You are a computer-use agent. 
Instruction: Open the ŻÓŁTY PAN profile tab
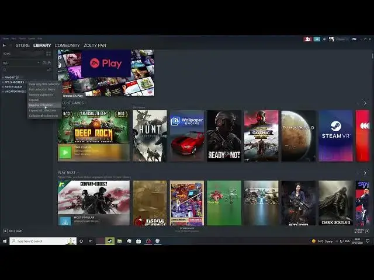pos(95,45)
